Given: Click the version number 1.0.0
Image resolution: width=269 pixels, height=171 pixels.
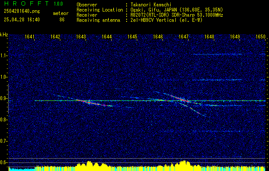Looking at the screenshot, I should pyautogui.click(x=58, y=4).
